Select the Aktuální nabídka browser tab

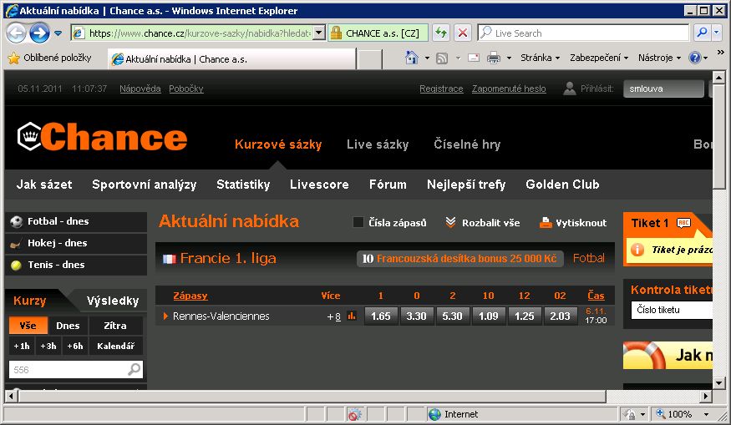[231, 59]
